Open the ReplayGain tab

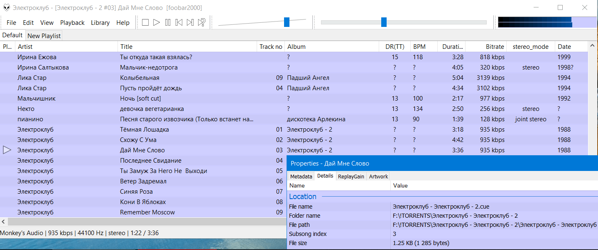click(x=351, y=176)
